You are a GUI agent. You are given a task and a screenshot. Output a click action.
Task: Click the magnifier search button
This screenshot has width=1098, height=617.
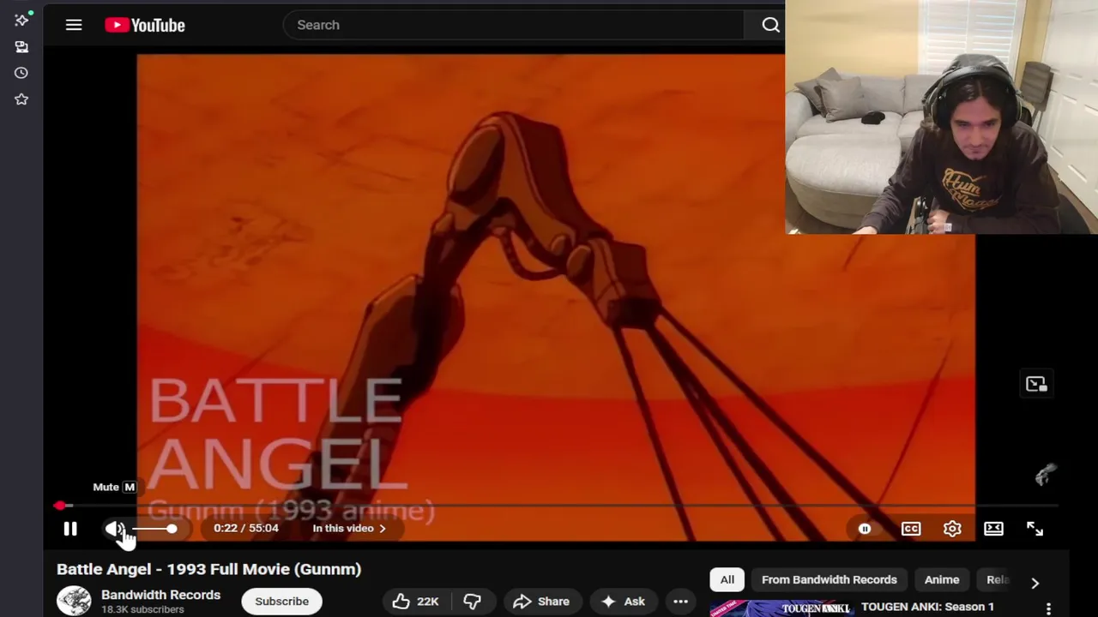coord(770,25)
